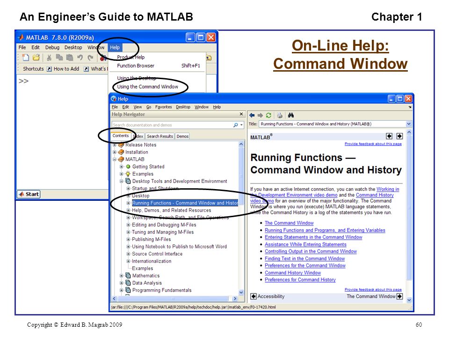Select Publishing M-Files tree item

(x=151, y=239)
